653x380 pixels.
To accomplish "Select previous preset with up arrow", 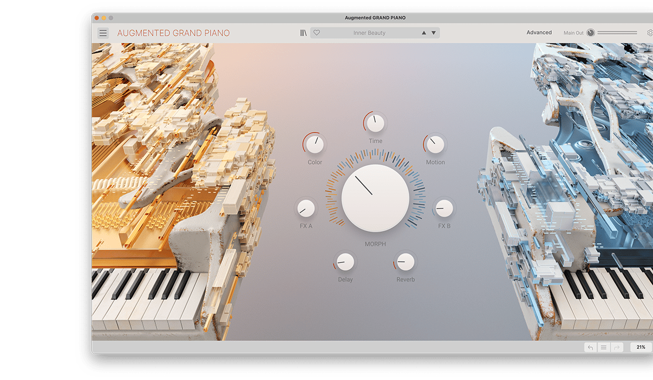I will pyautogui.click(x=424, y=33).
